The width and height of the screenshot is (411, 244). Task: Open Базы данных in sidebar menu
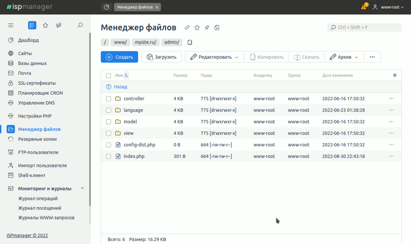coord(32,63)
